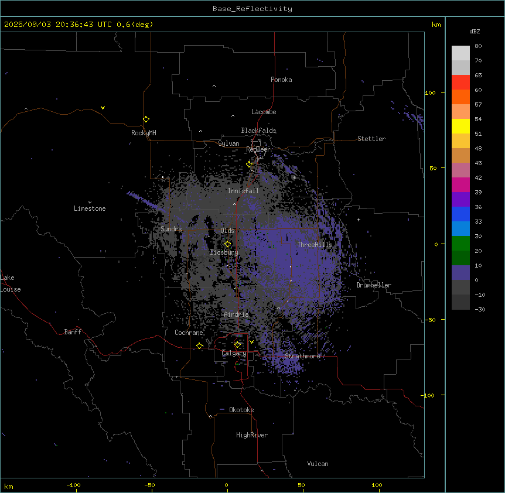Click the Cochrane label
The height and width of the screenshot is (493, 505).
[189, 333]
